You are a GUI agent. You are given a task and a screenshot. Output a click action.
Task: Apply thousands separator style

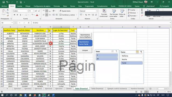click(x=89, y=15)
